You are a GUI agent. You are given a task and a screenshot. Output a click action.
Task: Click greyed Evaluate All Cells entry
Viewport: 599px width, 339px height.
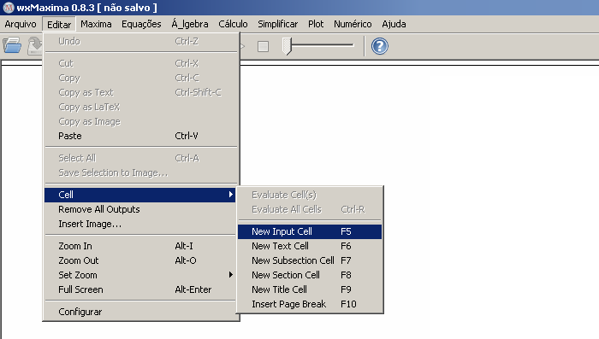click(310, 209)
